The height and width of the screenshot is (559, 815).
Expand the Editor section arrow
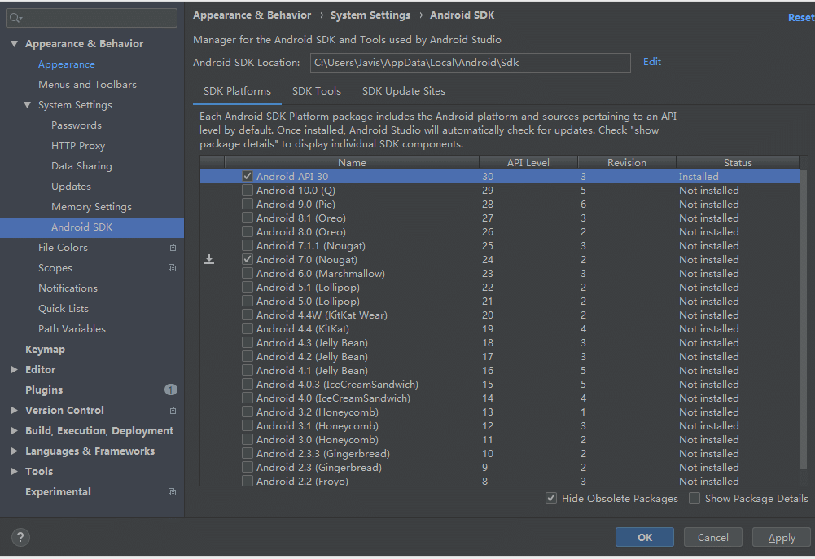click(x=14, y=370)
